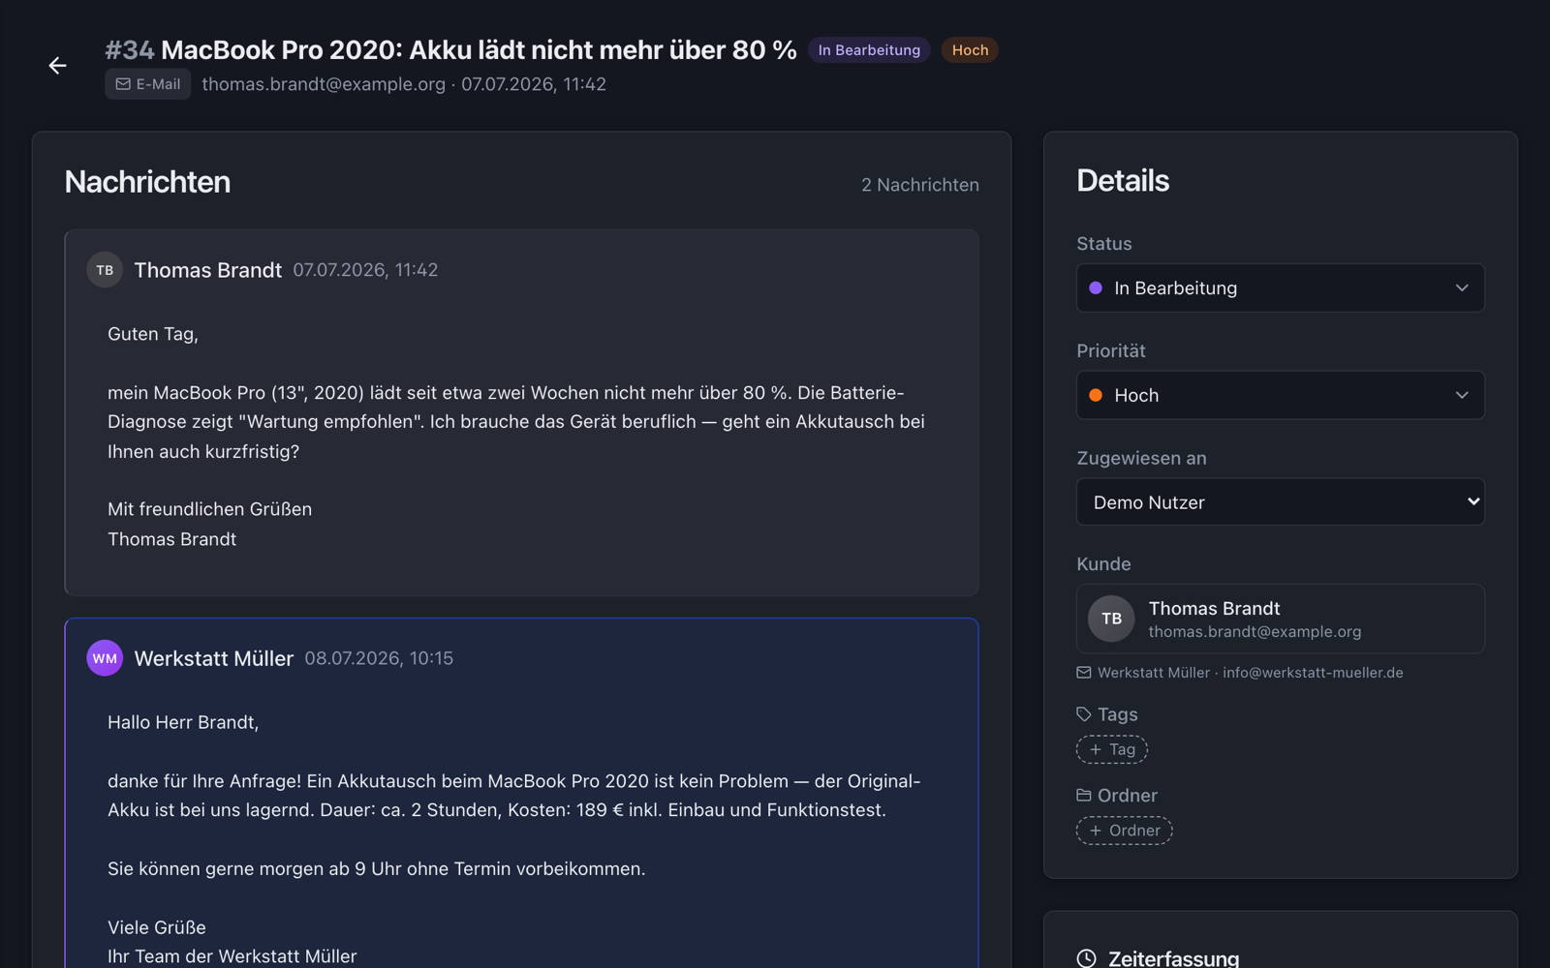Click the purple status dot in Status field
The height and width of the screenshot is (968, 1550).
(1096, 287)
